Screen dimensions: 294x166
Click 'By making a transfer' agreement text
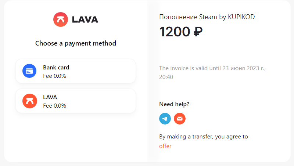click(204, 137)
